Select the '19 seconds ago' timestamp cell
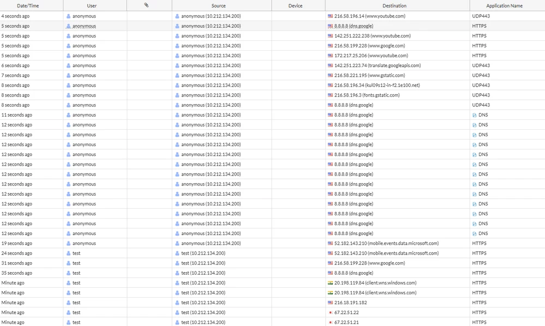This screenshot has width=545, height=326. point(17,243)
